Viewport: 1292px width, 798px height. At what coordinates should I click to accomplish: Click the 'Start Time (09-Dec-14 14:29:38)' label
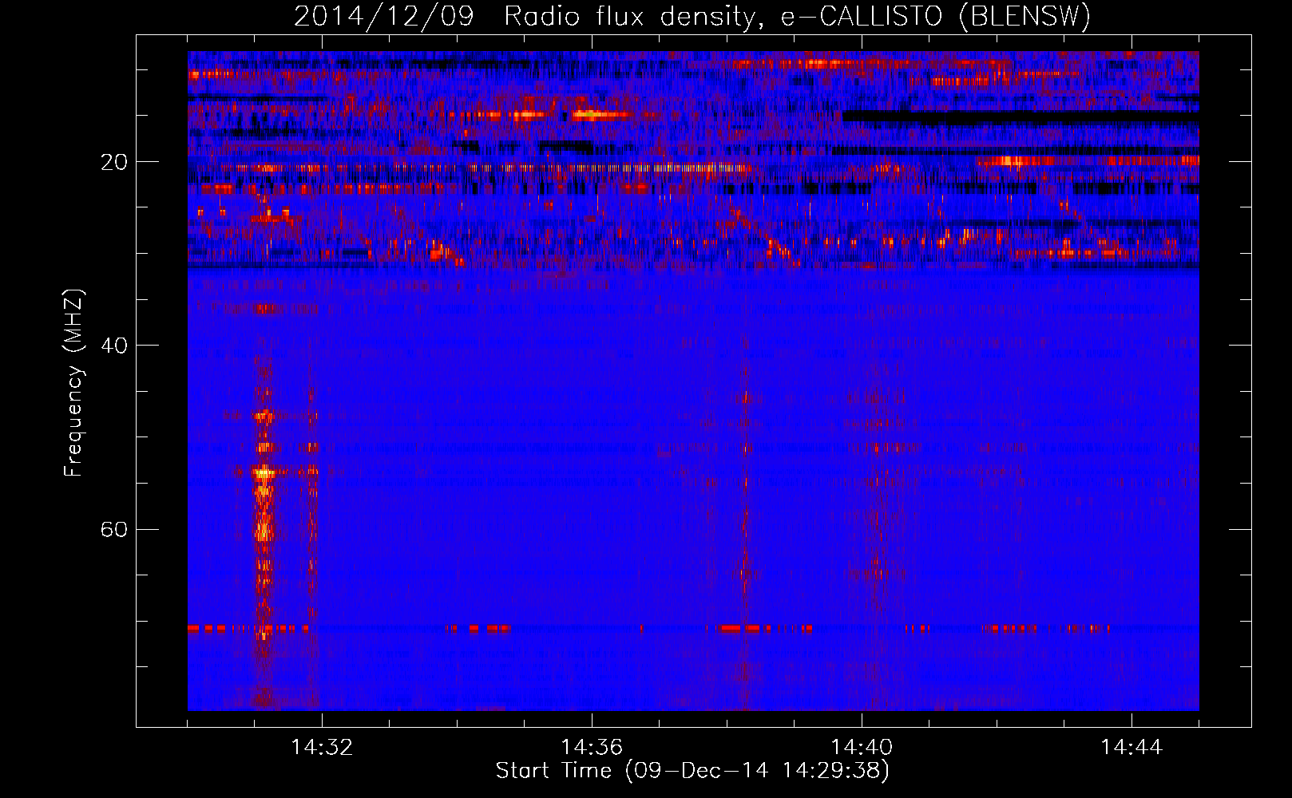point(692,771)
